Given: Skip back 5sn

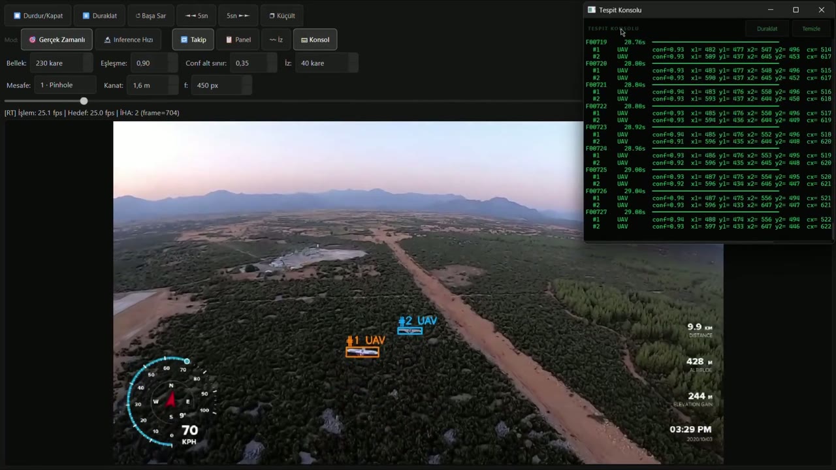Looking at the screenshot, I should click(197, 16).
